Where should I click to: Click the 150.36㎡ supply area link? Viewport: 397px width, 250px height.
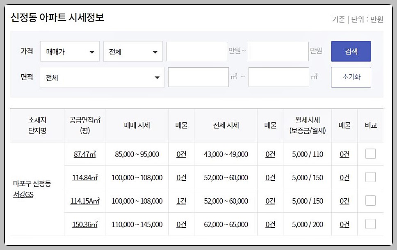tap(84, 224)
